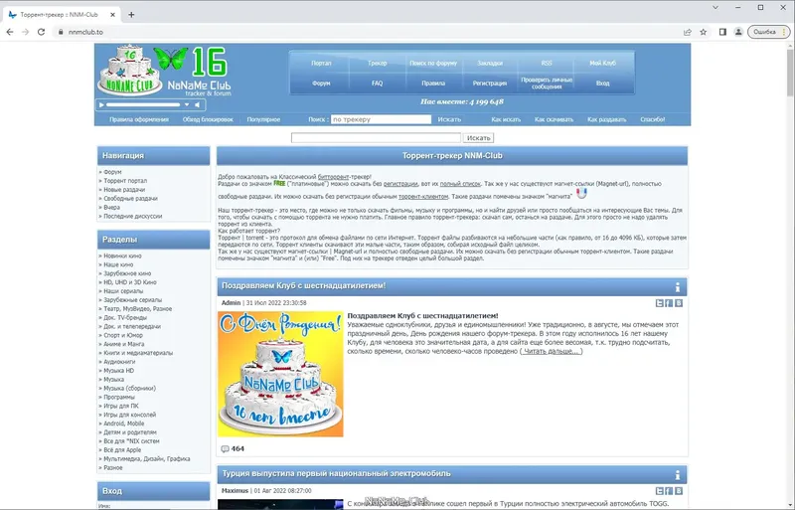Open Правила in the top menu
The width and height of the screenshot is (795, 510).
click(x=433, y=84)
